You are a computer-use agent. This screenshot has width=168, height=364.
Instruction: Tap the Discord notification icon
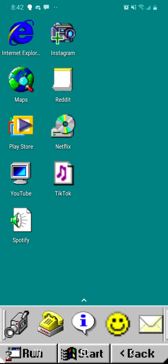coord(38,7)
